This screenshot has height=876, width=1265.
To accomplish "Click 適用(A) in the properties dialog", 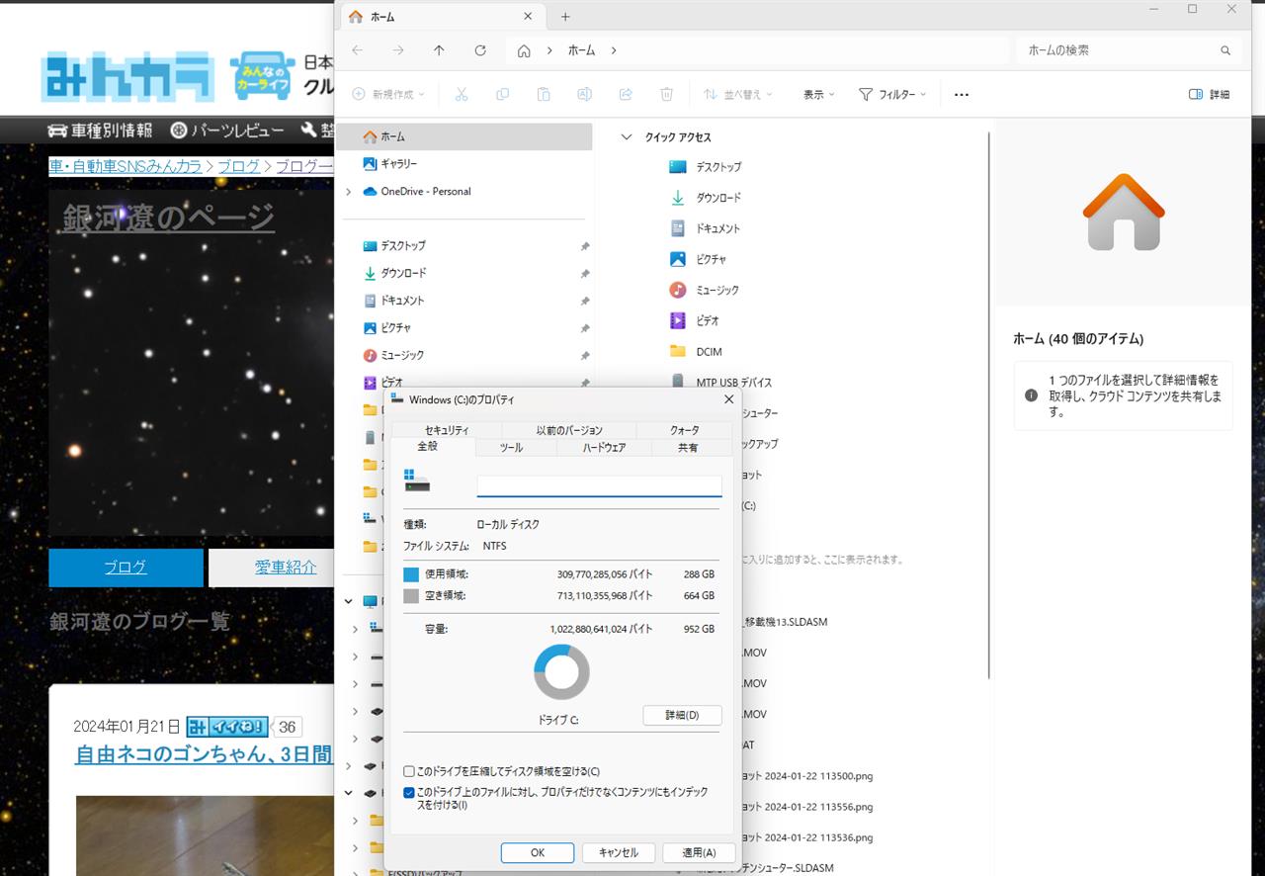I will [698, 852].
